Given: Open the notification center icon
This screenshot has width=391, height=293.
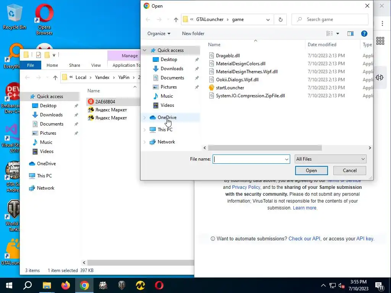Looking at the screenshot, I should pyautogui.click(x=379, y=286).
